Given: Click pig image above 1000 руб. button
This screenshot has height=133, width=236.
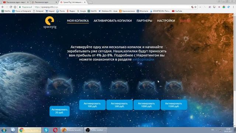Looking at the screenshot, I should tap(147, 86).
